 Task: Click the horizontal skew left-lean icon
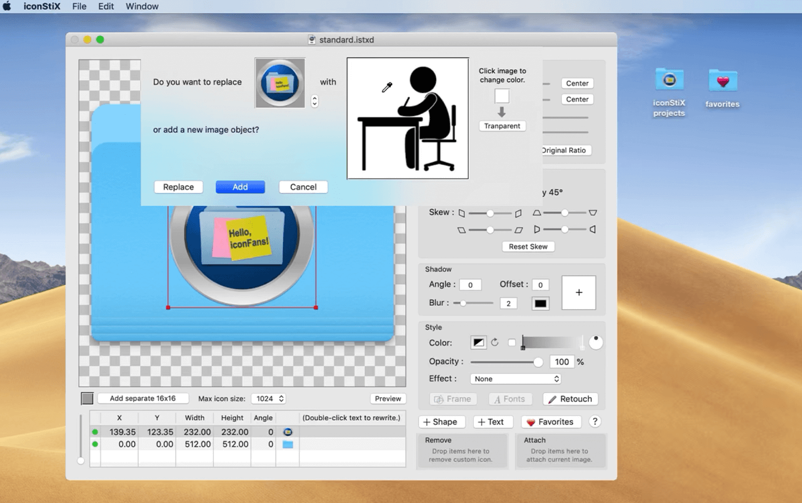461,213
